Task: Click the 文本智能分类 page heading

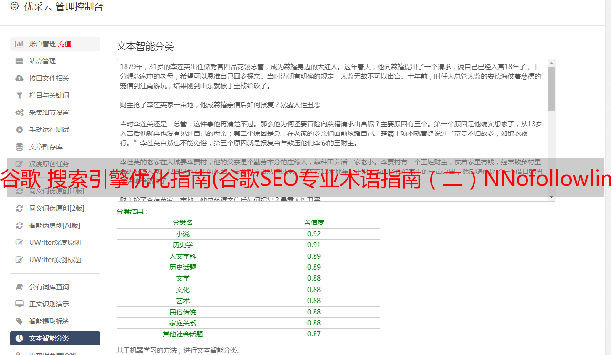Action: point(146,46)
